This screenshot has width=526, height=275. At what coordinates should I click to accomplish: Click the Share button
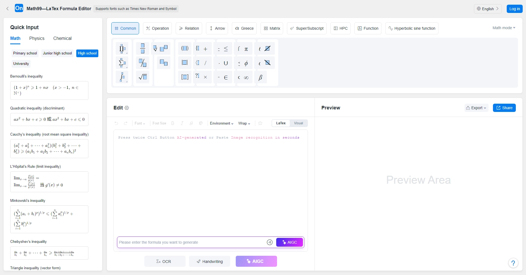pos(504,108)
